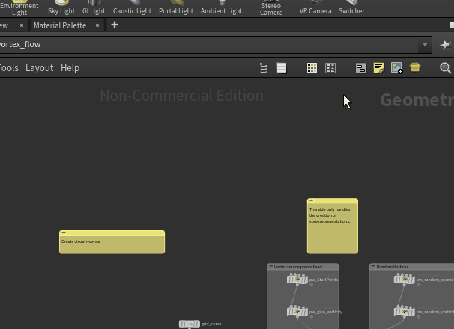Switch to the Material Palette tab
This screenshot has width=454, height=329.
(x=60, y=25)
